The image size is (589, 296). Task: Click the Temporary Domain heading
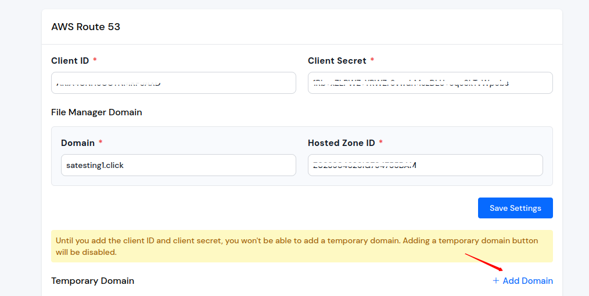point(93,280)
